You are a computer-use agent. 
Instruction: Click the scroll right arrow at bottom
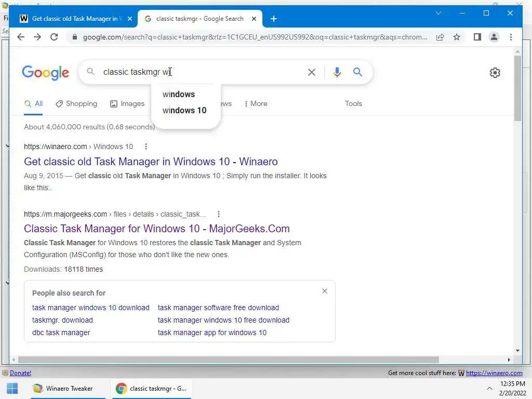[509, 360]
